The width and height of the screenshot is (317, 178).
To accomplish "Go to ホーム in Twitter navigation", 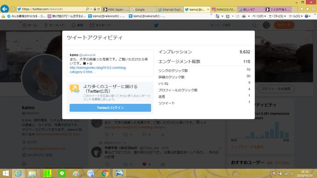I will coord(29,25).
